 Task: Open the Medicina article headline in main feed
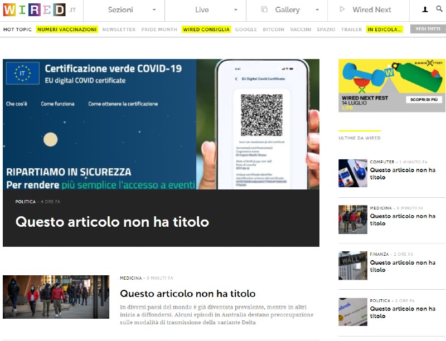pyautogui.click(x=187, y=294)
